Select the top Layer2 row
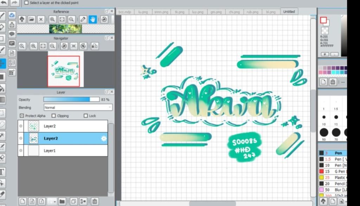 [x=63, y=126]
